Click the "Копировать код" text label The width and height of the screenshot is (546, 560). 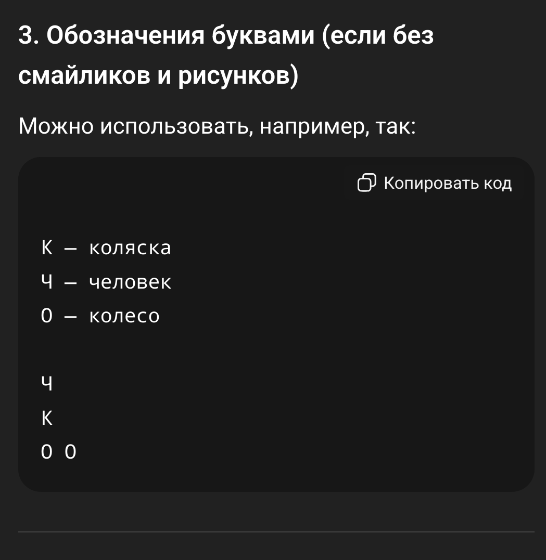pyautogui.click(x=448, y=183)
